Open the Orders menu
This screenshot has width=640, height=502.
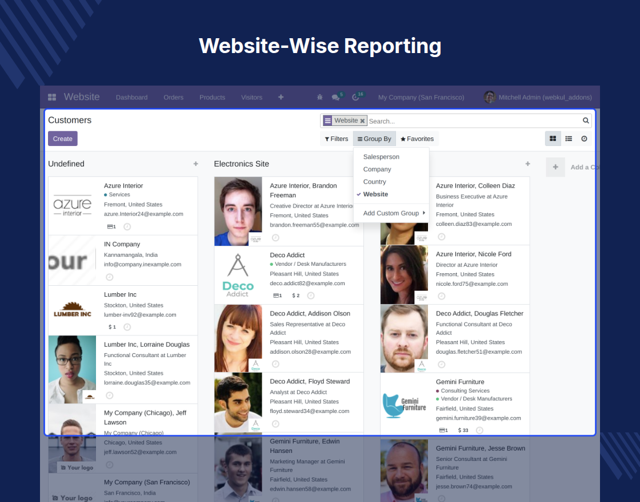click(174, 98)
